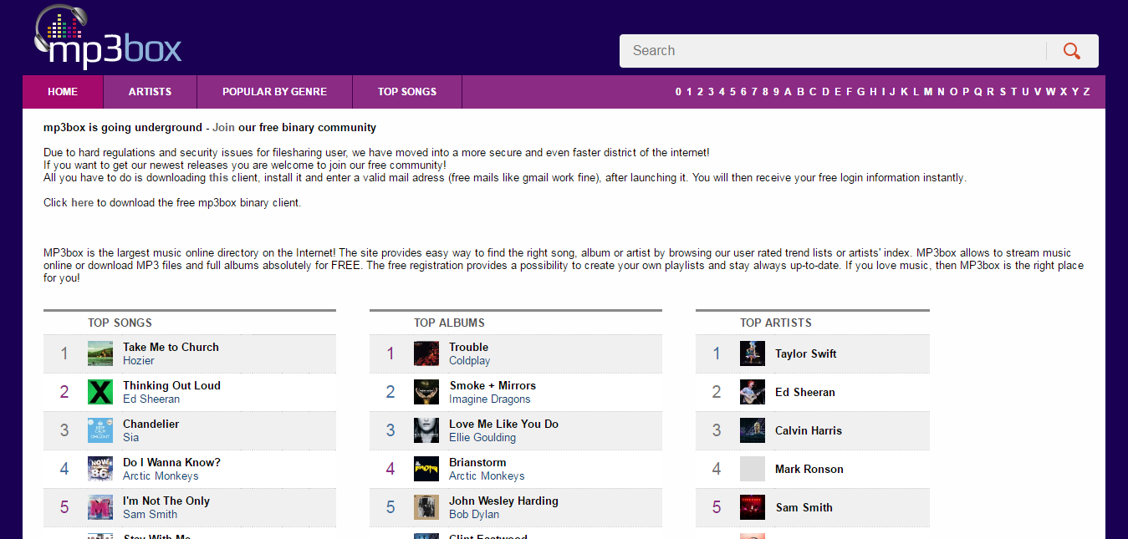Browse artists starting with digit 9
Screen dimensions: 1128x539
click(x=777, y=92)
